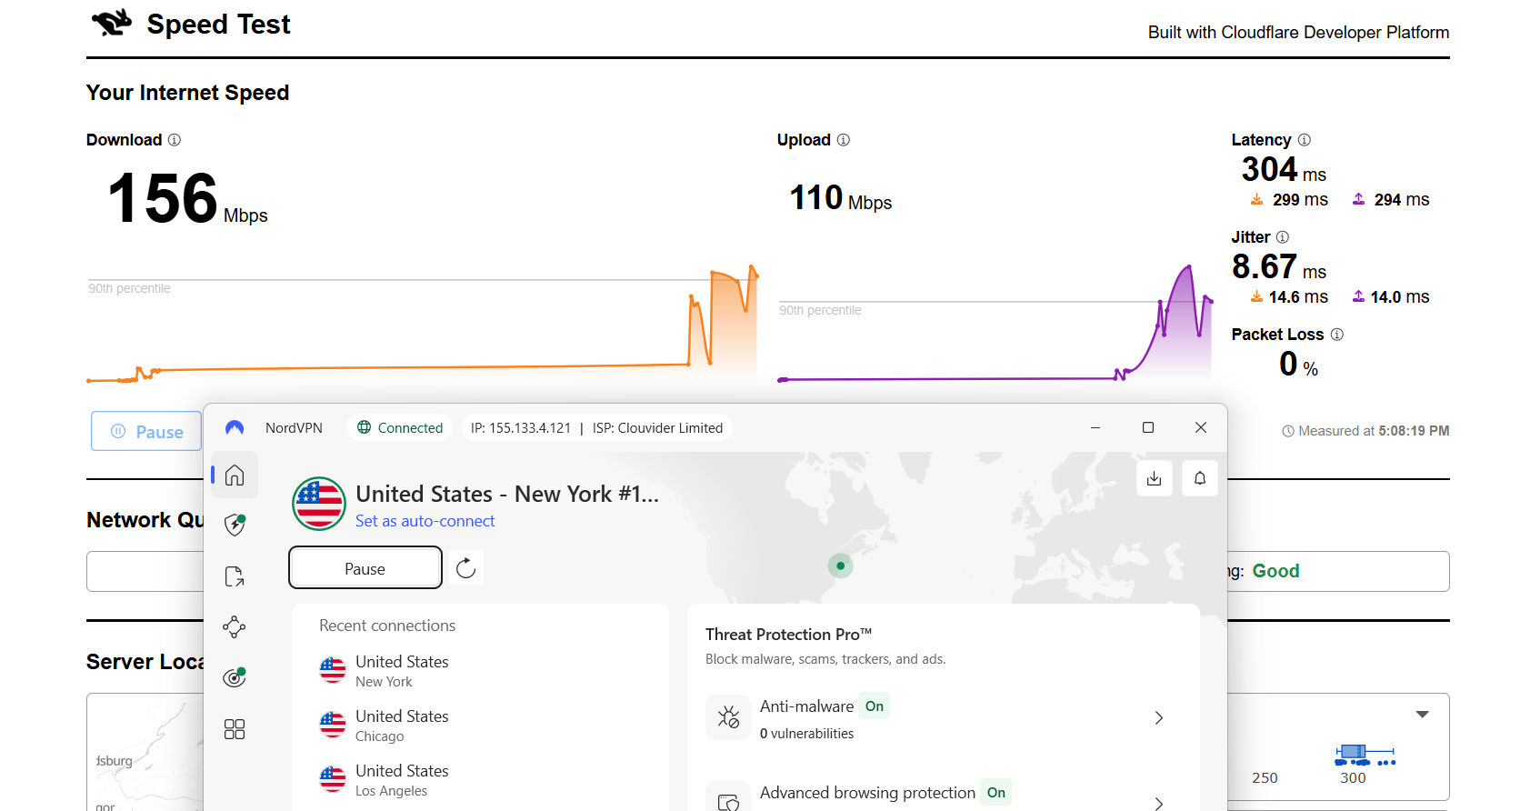1520x811 pixels.
Task: Click the IP 155.133.4.121 ISP badge
Action: [x=596, y=427]
